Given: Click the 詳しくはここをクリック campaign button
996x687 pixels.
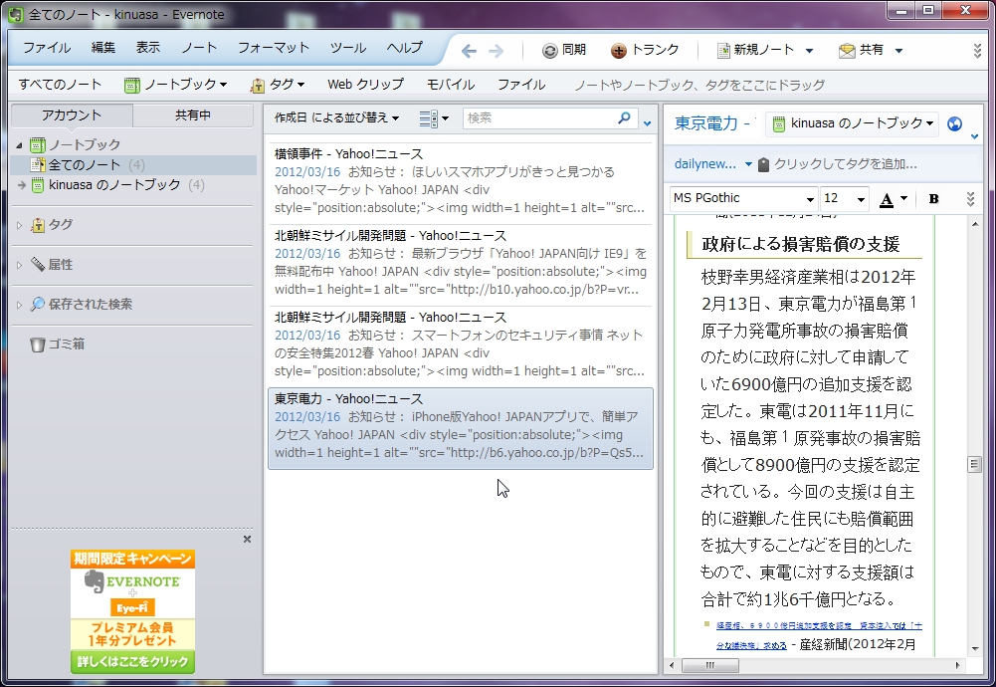Looking at the screenshot, I should pyautogui.click(x=132, y=661).
